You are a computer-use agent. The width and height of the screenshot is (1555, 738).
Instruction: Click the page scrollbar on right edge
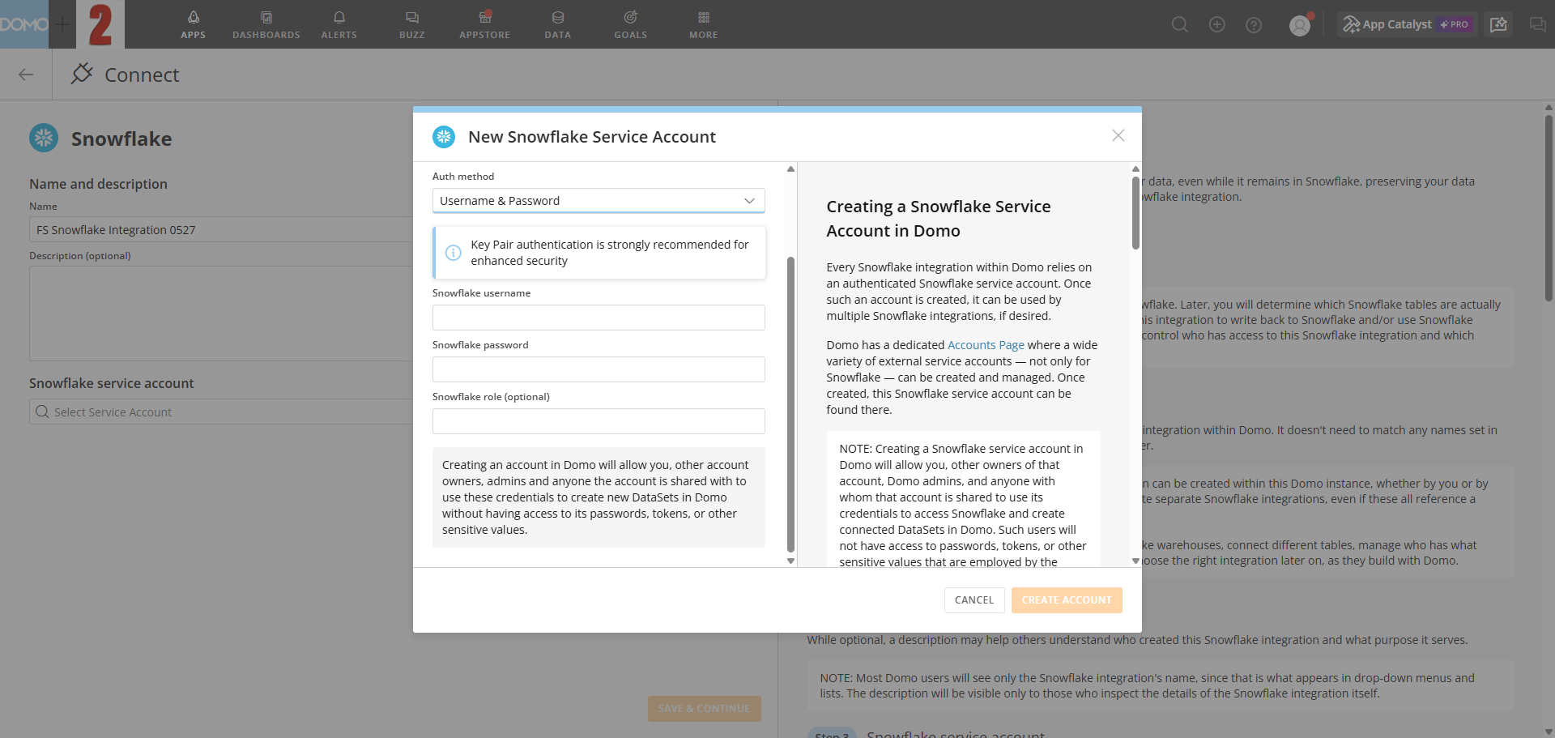[1549, 207]
